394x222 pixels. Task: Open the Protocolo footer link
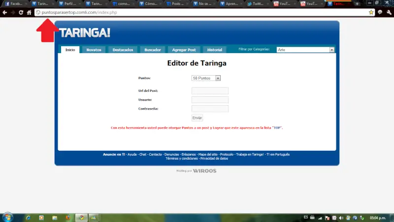(227, 154)
